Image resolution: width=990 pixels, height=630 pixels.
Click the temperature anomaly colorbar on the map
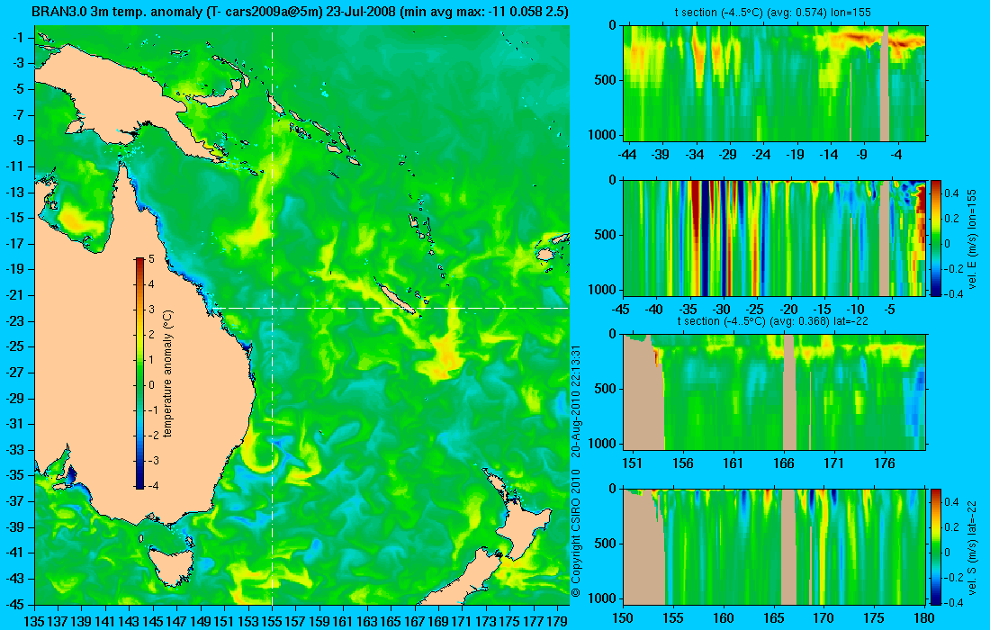click(x=139, y=373)
